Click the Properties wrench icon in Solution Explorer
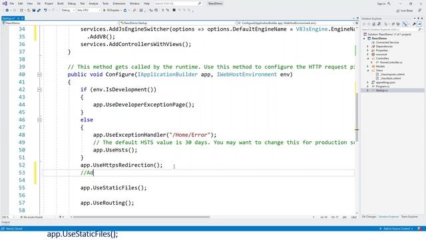The image size is (426, 240). coord(414,24)
